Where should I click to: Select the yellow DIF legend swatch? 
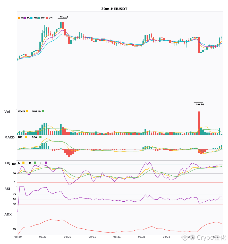[x=26, y=137]
